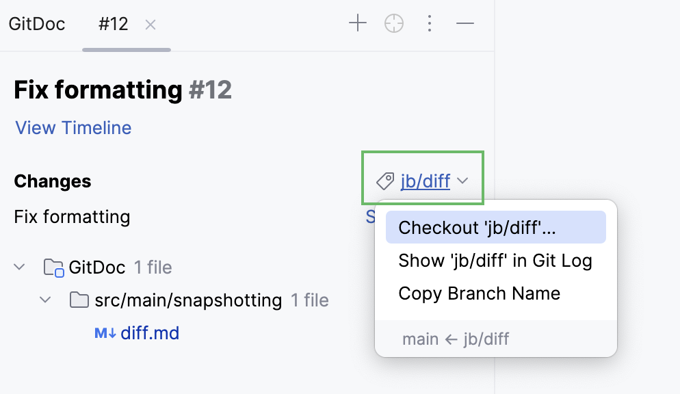Choose Show 'jb/diff' in Git Log

point(495,261)
